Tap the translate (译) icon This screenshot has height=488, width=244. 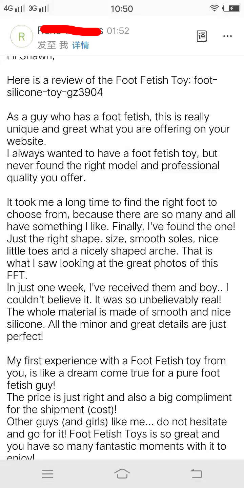202,36
